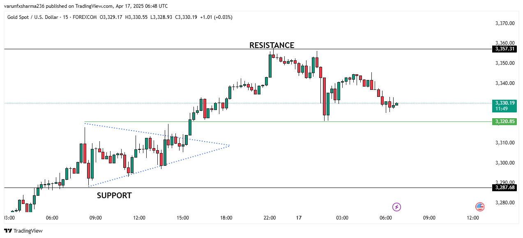
Task: Click the TradingView logo at bottom left
Action: (x=23, y=231)
